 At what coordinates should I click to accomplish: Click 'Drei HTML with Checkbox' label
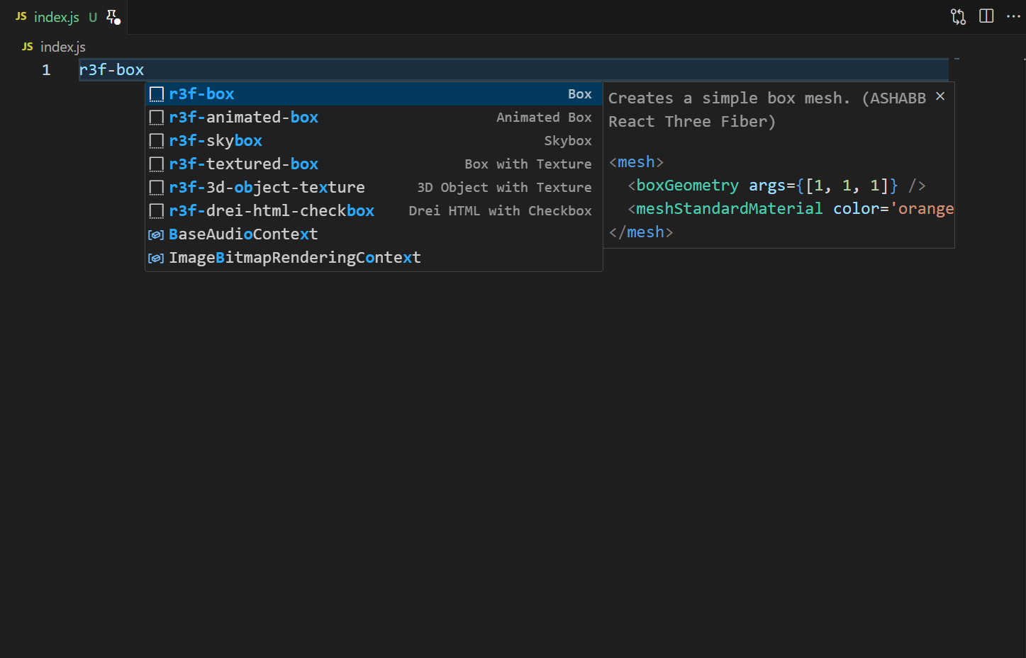pos(500,210)
